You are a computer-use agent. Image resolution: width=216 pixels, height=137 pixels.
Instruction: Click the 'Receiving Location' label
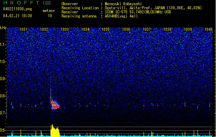coord(80,8)
